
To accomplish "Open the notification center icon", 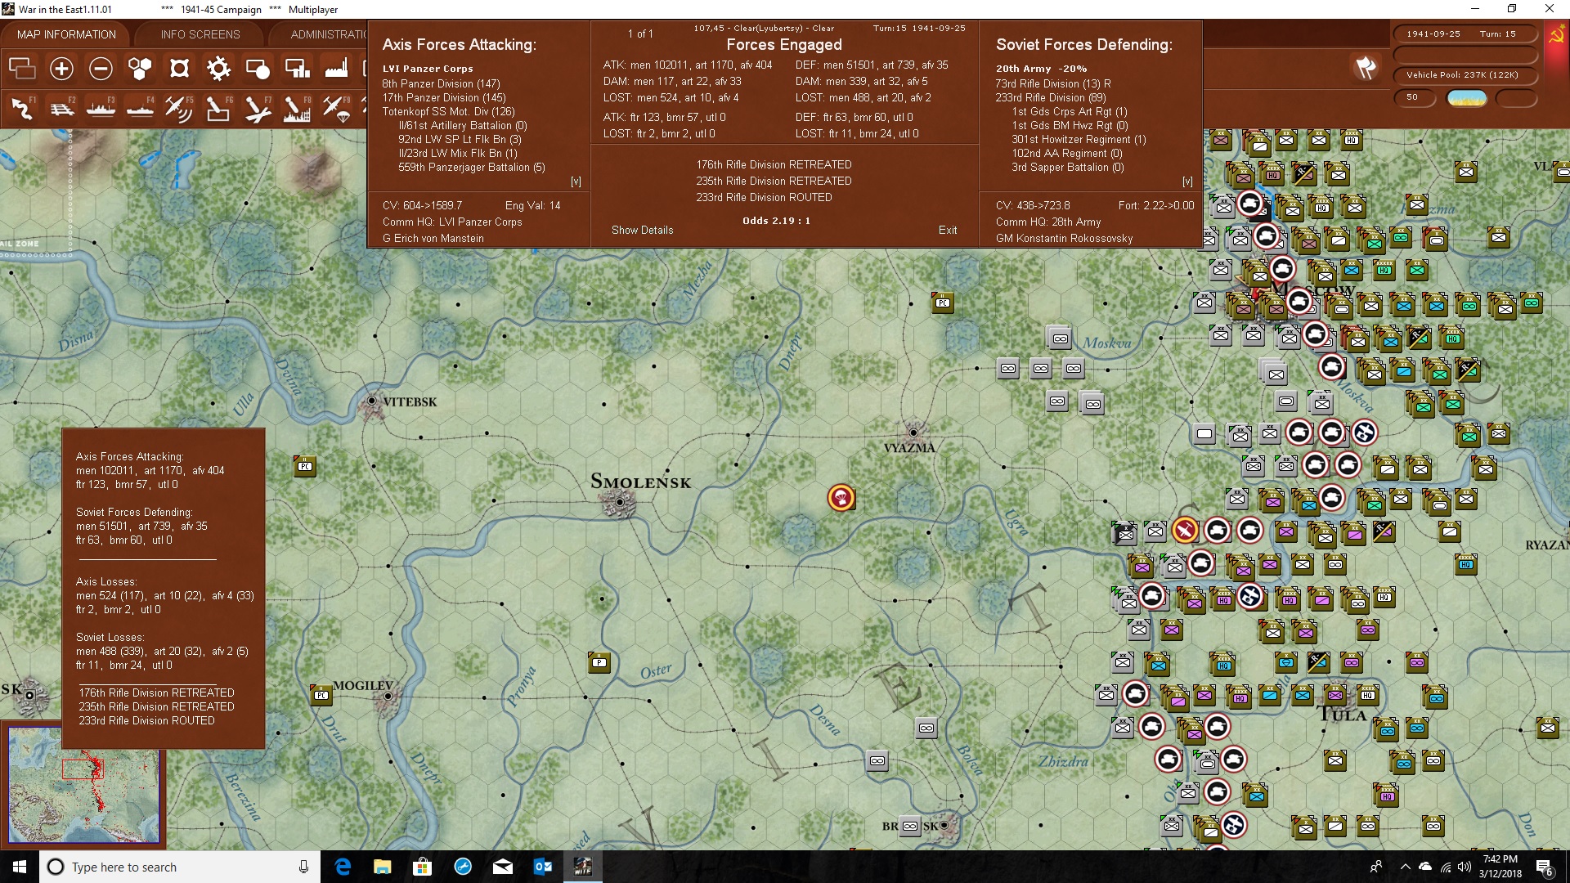I will click(x=1545, y=867).
